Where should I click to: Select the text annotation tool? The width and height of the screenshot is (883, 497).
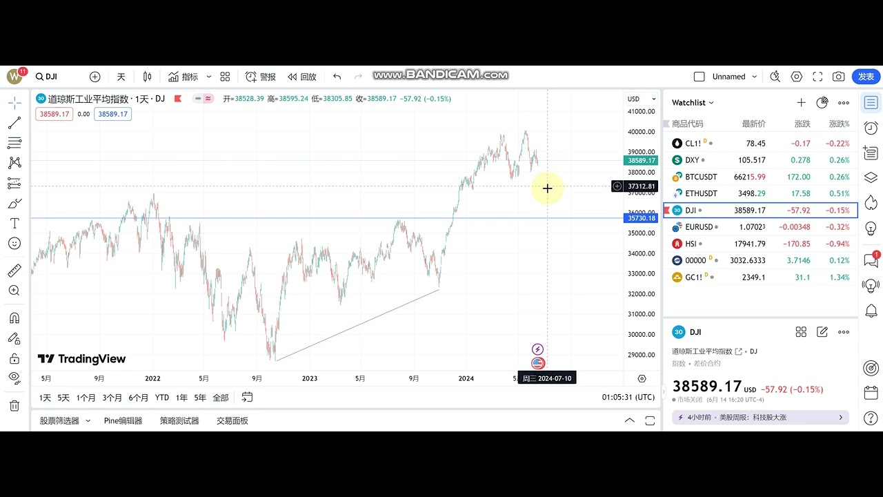pos(14,224)
